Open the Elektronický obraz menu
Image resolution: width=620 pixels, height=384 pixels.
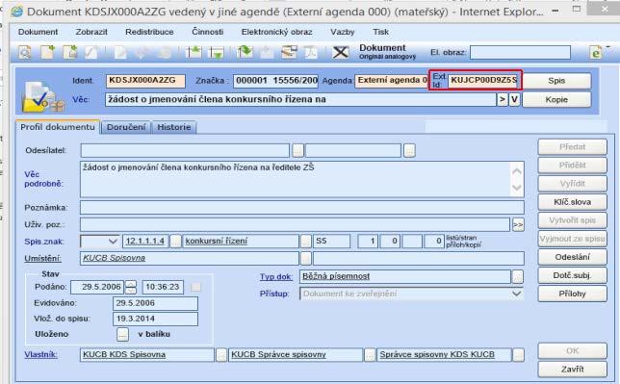277,32
